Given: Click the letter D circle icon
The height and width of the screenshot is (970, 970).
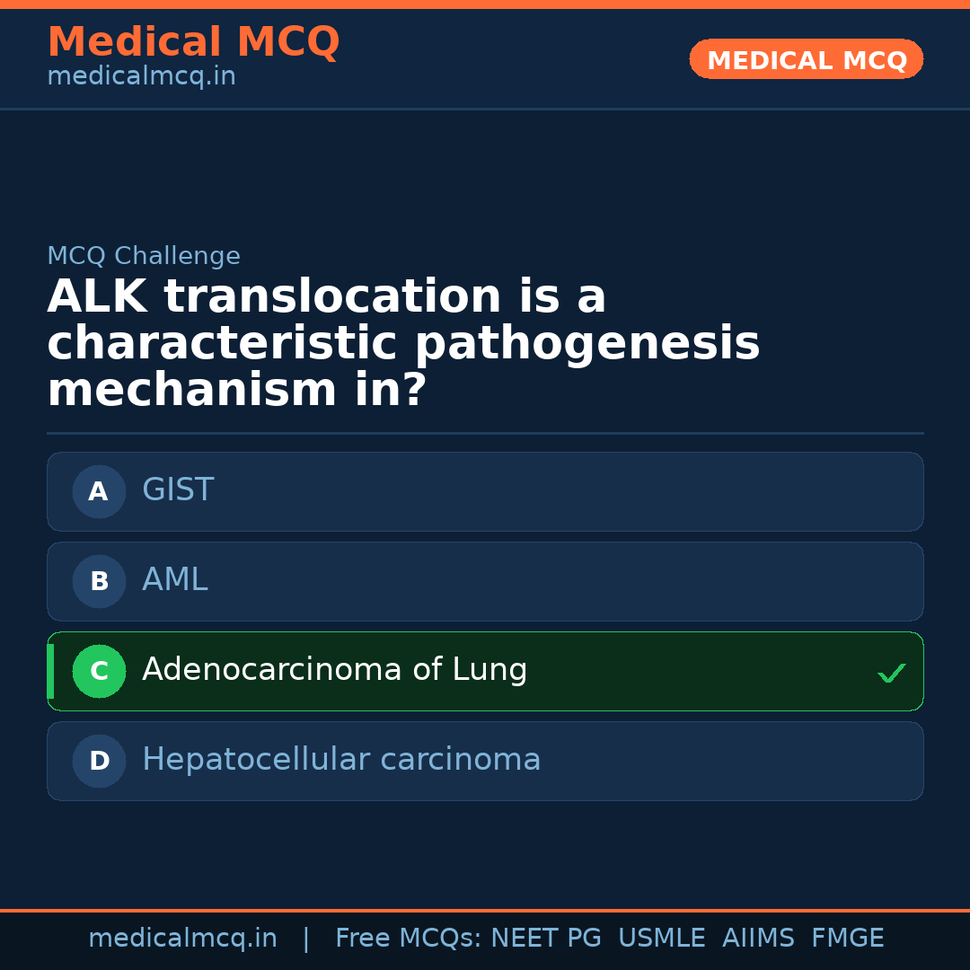Looking at the screenshot, I should (x=99, y=761).
